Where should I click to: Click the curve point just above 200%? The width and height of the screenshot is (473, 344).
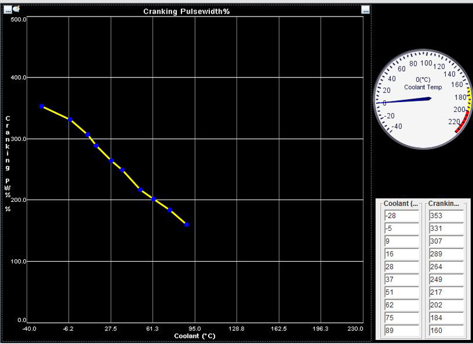(x=154, y=199)
